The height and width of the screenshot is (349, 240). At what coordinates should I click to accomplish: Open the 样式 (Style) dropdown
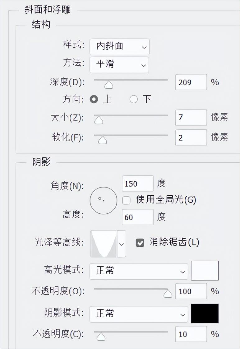tap(119, 47)
